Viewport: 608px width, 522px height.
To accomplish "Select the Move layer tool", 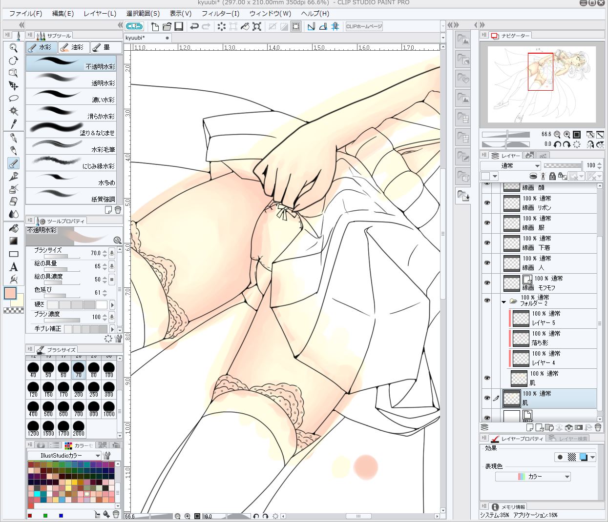I will (14, 85).
